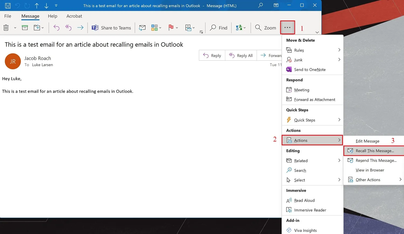Click the Delete trash can icon
404x234 pixels.
[6, 27]
